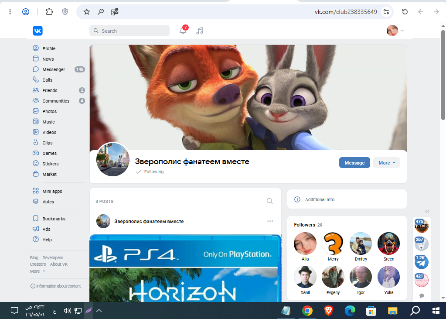
Task: Reload the page with the refresh icon
Action: (405, 12)
